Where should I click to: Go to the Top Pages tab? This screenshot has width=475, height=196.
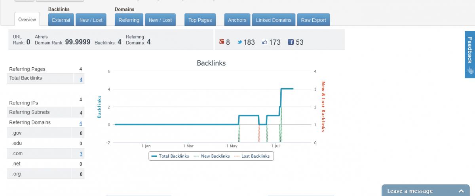click(200, 20)
